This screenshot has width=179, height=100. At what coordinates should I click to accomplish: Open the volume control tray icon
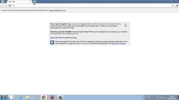point(164,97)
